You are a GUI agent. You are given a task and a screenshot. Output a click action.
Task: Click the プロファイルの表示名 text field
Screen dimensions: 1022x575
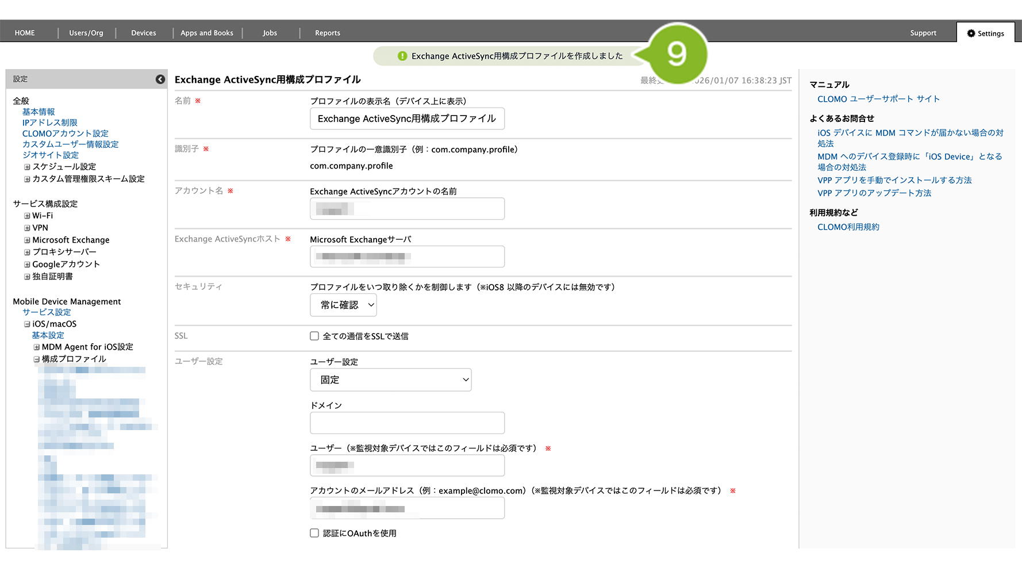point(407,119)
